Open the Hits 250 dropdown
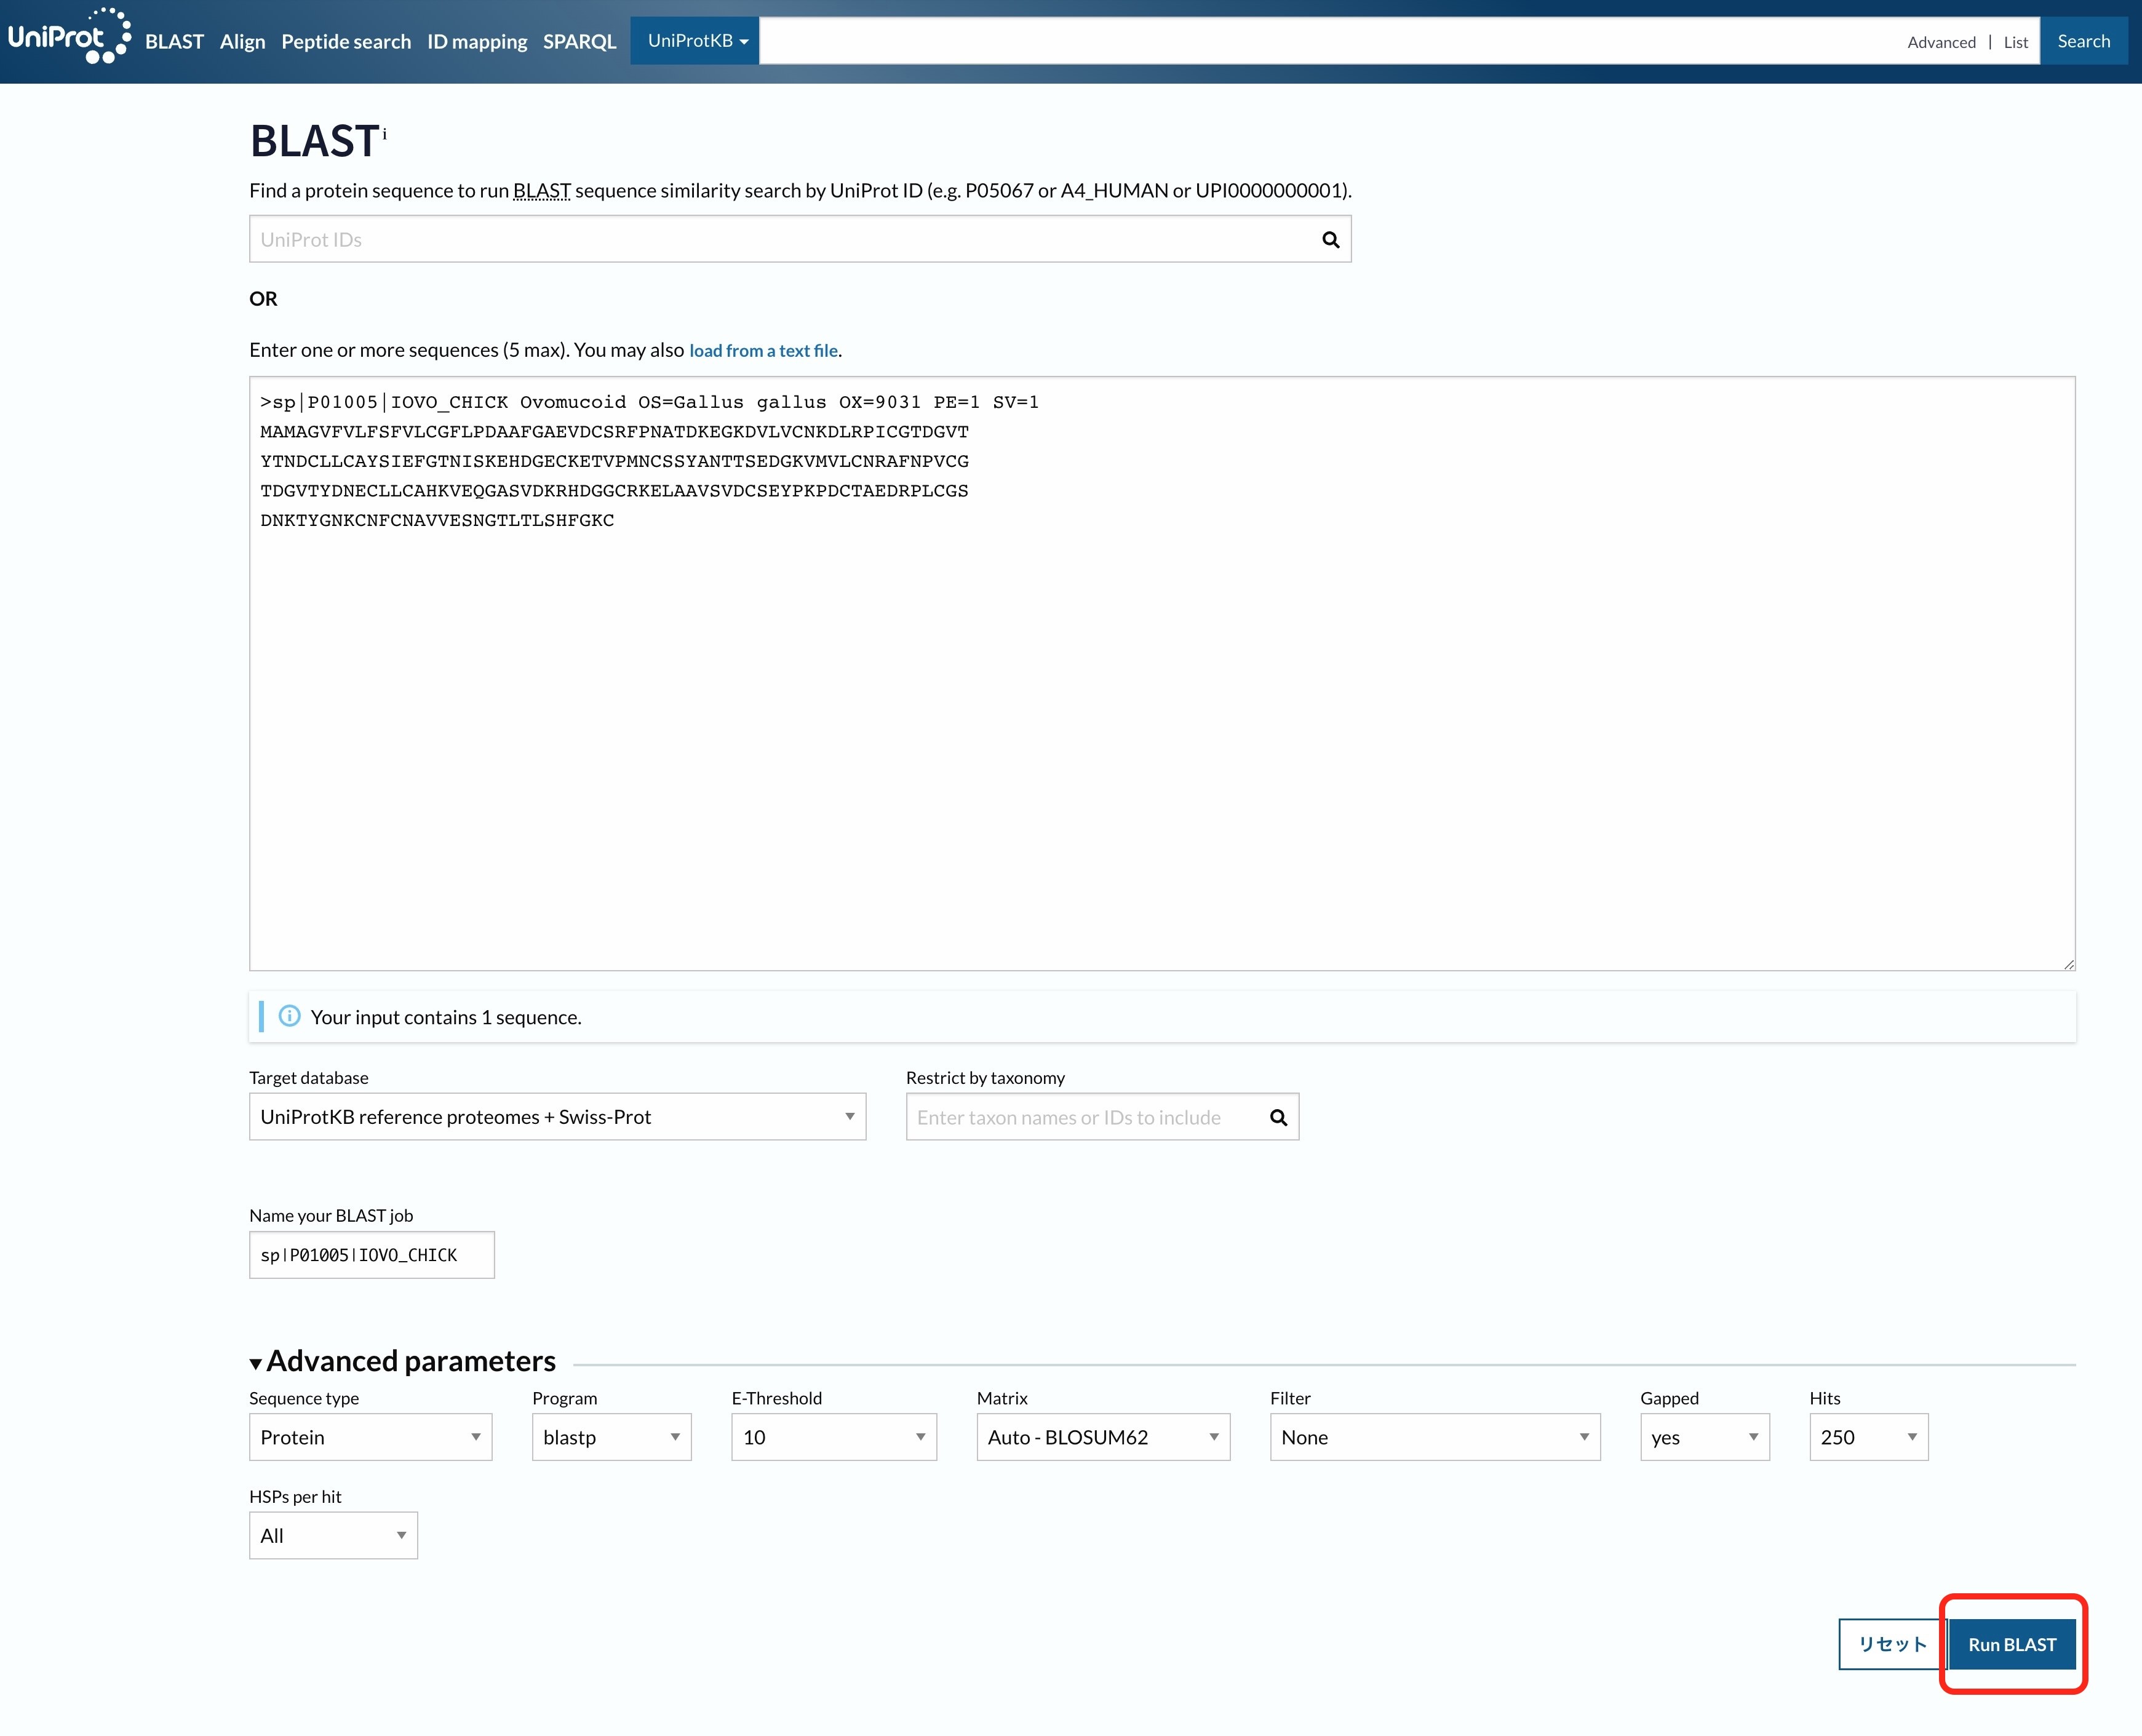Viewport: 2142px width, 1736px height. pyautogui.click(x=1868, y=1437)
